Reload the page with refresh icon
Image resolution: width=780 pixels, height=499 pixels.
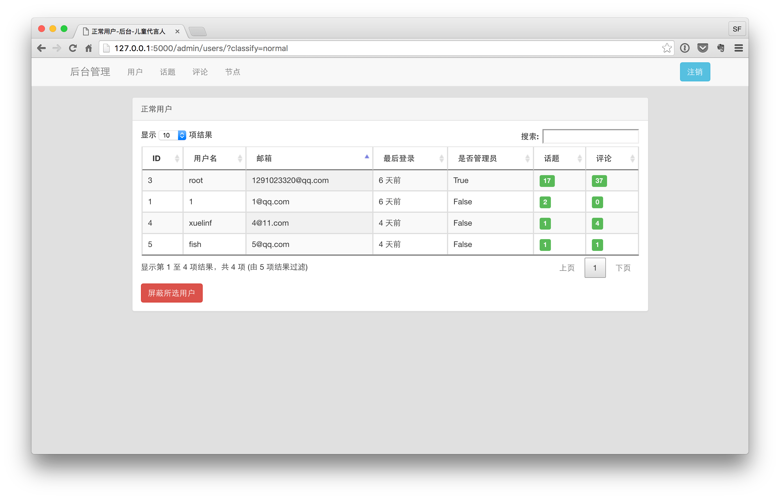point(73,48)
